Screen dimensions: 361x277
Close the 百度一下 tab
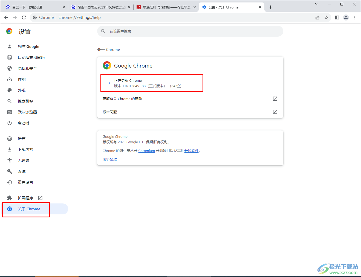point(64,7)
